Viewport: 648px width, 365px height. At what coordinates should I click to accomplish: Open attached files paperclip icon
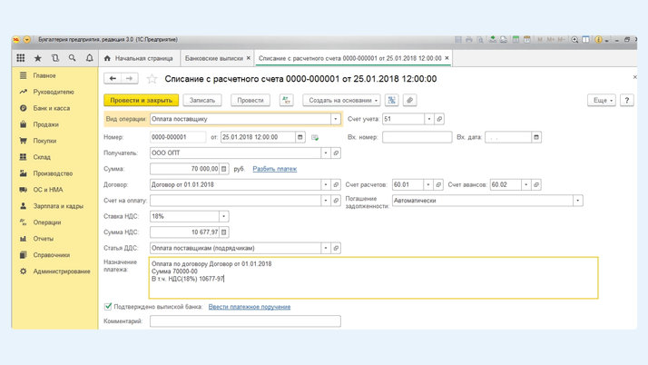pos(410,101)
